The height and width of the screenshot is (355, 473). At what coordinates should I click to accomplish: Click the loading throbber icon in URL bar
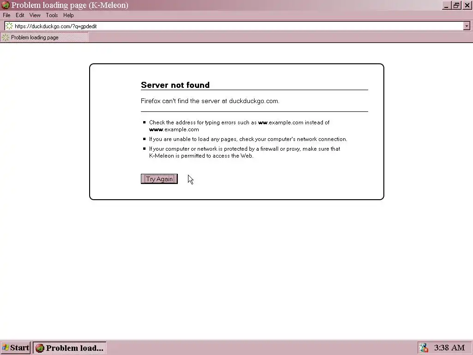[x=9, y=26]
